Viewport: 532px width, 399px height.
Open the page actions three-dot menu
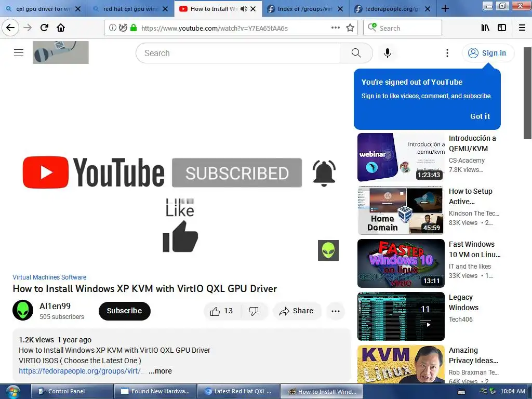(335, 28)
